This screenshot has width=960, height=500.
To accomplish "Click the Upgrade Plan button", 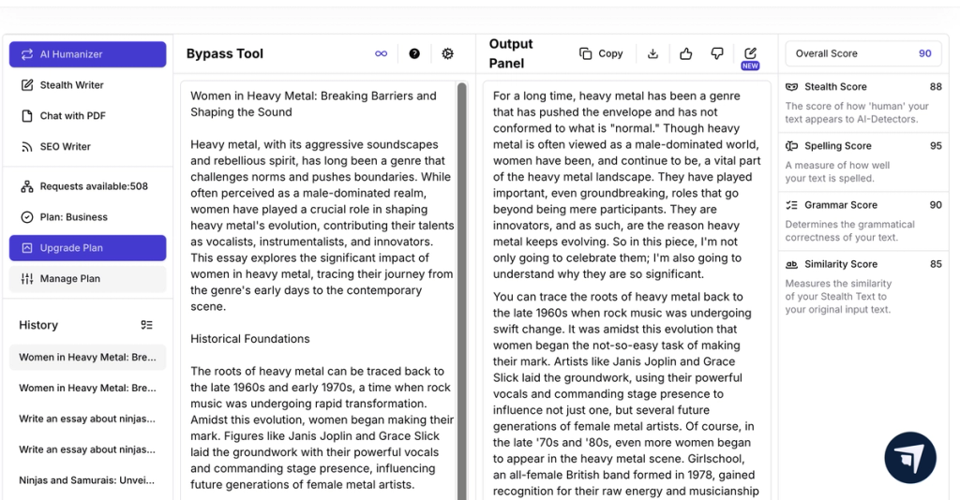I will (x=87, y=247).
